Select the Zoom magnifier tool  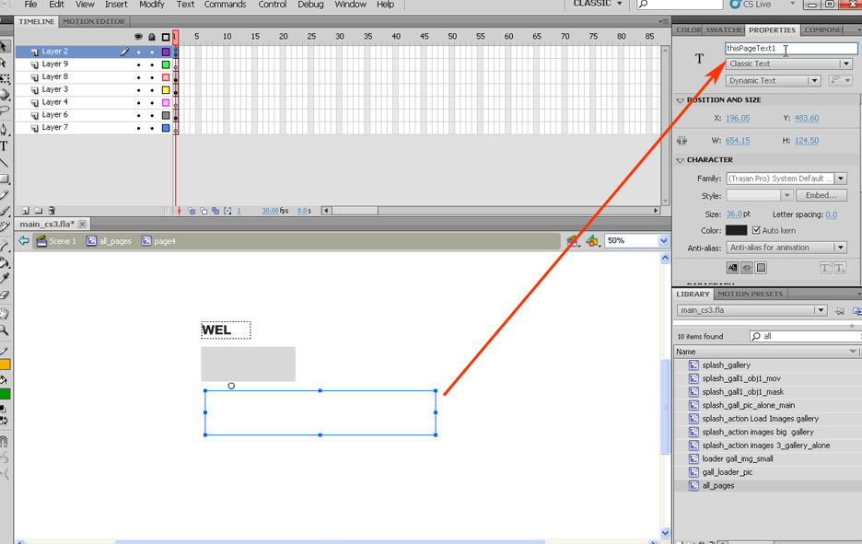tap(5, 330)
